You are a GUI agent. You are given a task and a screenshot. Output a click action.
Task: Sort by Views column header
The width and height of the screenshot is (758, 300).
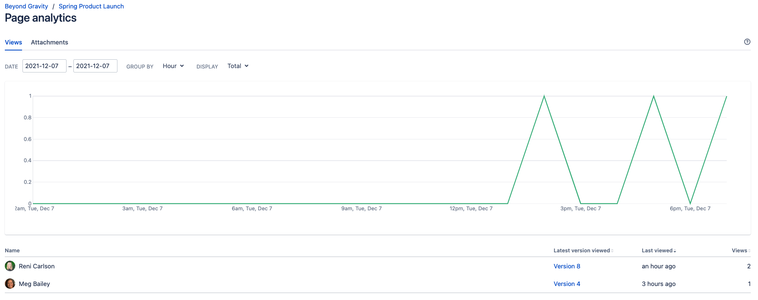(740, 250)
